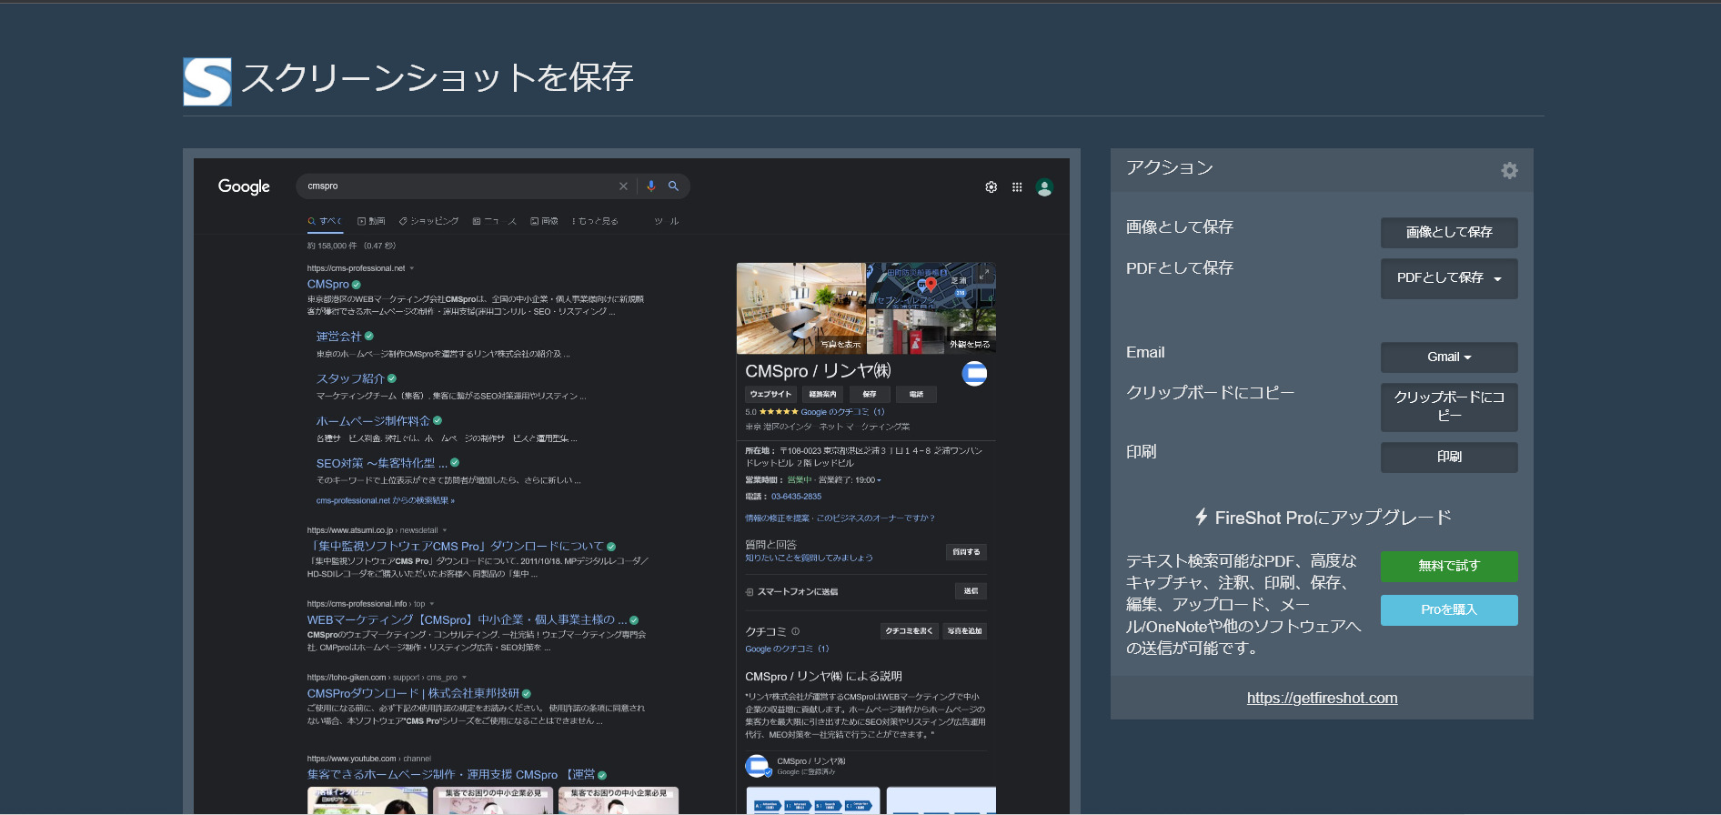
Task: Select the 画像 tab in the preview
Action: [x=544, y=221]
